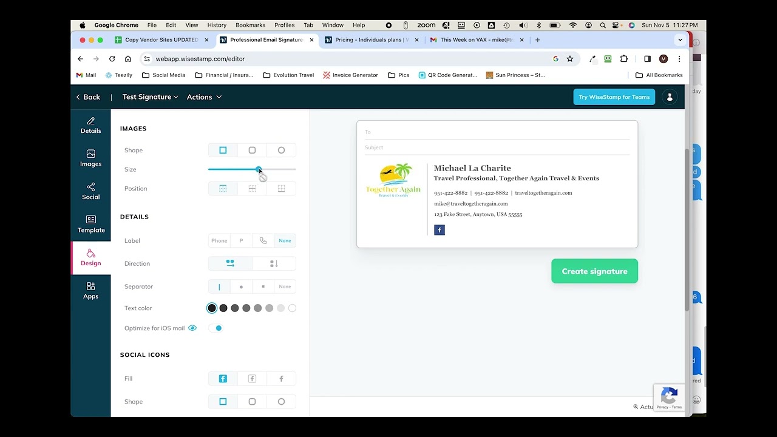This screenshot has height=437, width=777.
Task: Switch to This Week on VAX tab
Action: [x=477, y=40]
